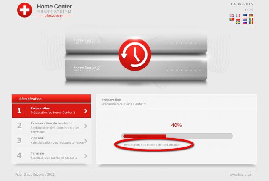
Task: Switch language with the Romanian flag
Action: (x=251, y=22)
